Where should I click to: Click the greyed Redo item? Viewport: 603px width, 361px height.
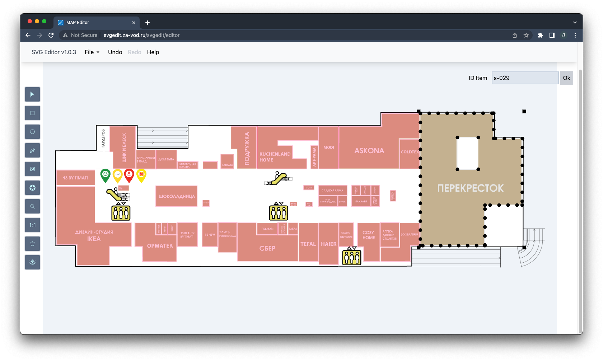click(135, 52)
